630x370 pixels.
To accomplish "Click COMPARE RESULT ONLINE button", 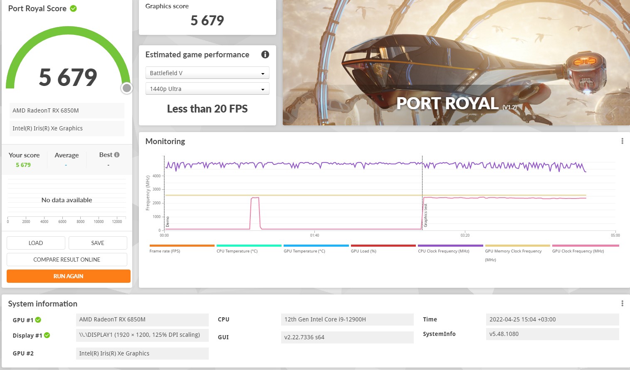I will [x=67, y=260].
